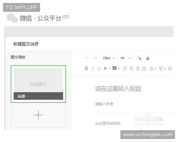Select the format eraser tool
This screenshot has width=178, height=142.
click(139, 58)
